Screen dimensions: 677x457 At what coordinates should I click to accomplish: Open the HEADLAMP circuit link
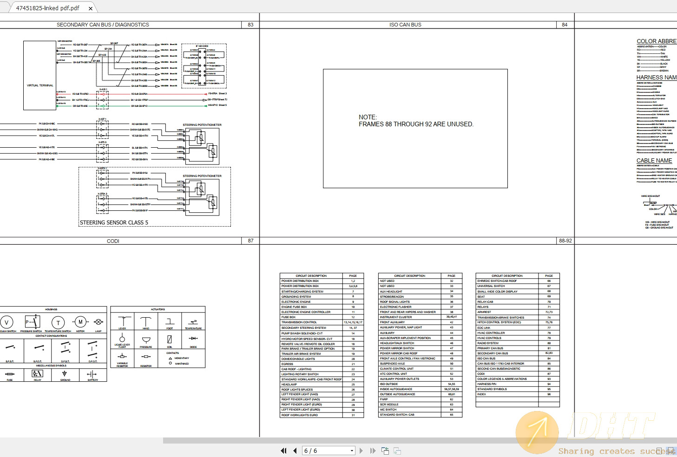point(290,384)
